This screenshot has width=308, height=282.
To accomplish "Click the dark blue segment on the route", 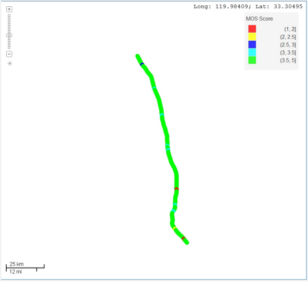I will 142,64.
